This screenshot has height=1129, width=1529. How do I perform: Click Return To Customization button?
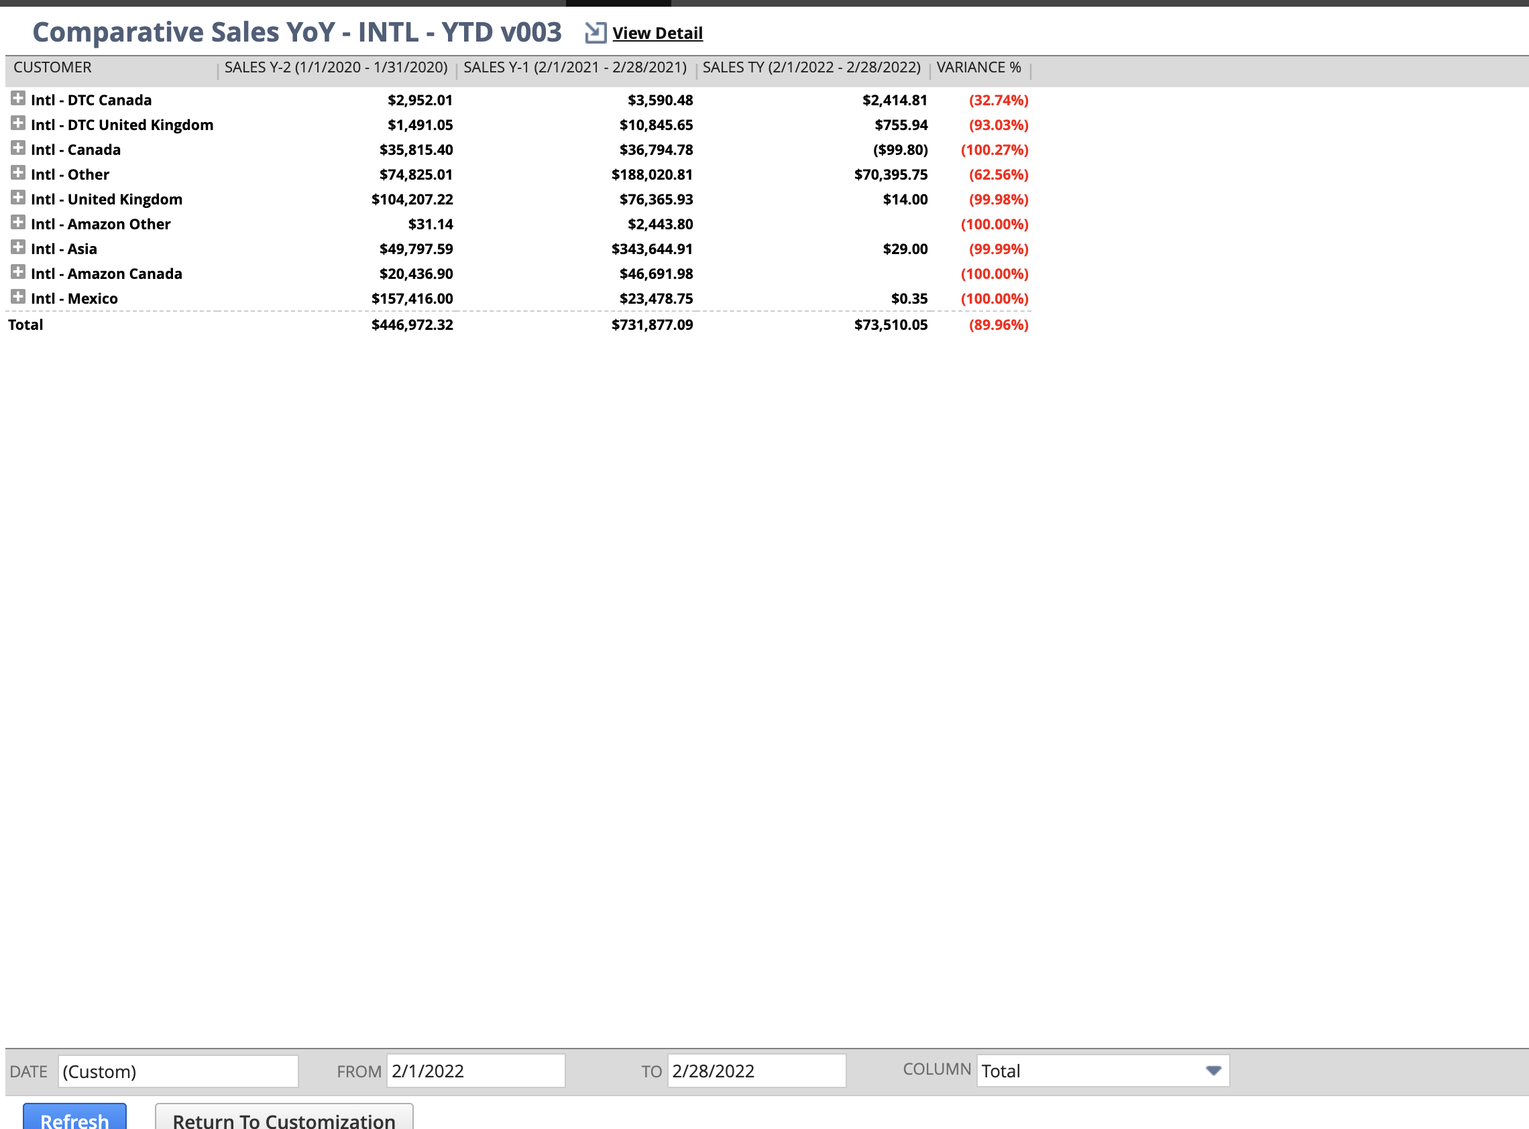(284, 1117)
